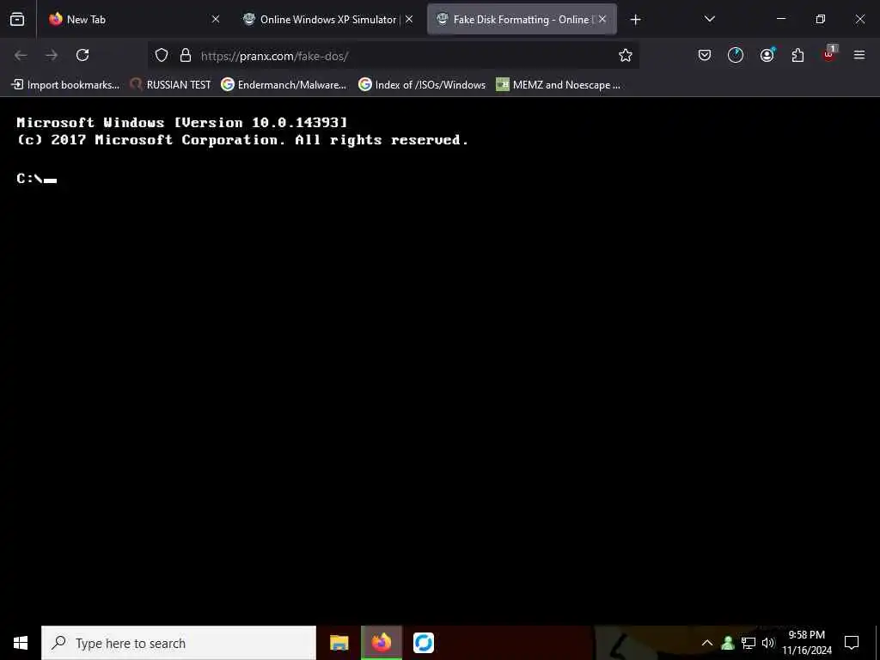Open the blue circular arrow taskbar app

pos(423,643)
